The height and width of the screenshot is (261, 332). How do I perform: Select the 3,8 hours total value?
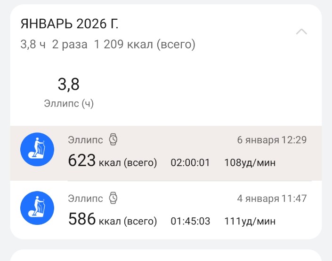click(x=69, y=84)
